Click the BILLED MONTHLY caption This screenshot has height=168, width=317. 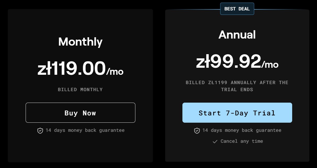(x=80, y=90)
